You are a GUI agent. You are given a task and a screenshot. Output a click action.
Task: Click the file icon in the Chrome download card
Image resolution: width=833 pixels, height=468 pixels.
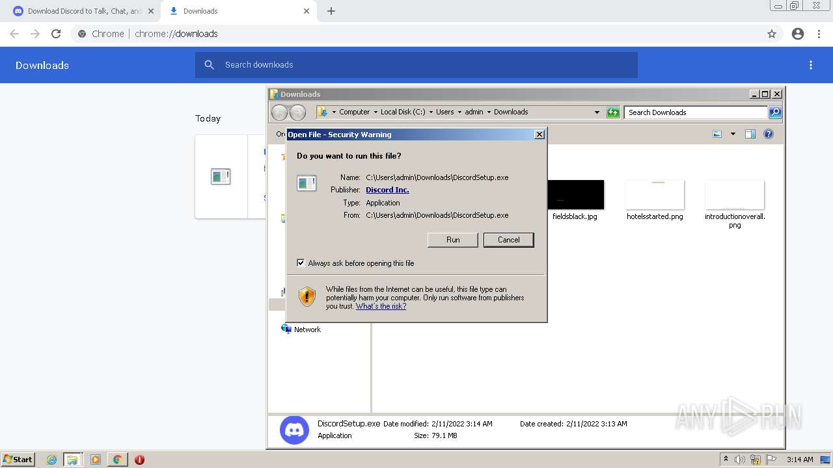tap(221, 176)
